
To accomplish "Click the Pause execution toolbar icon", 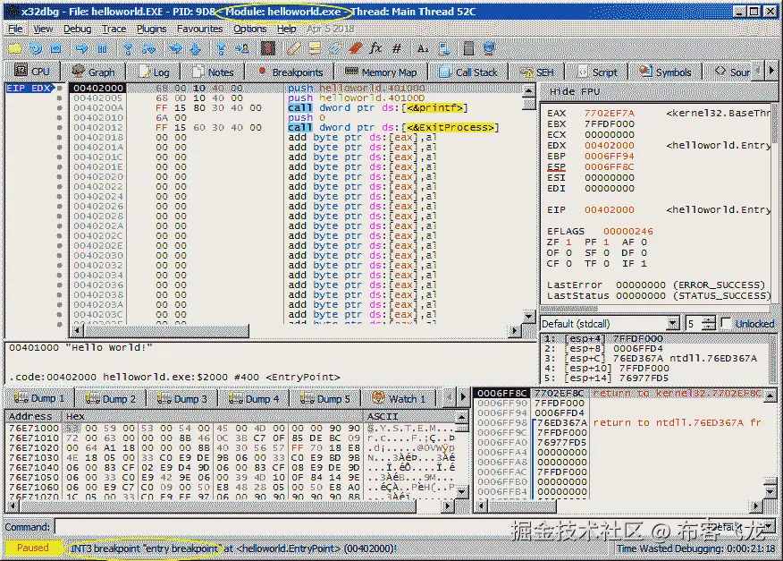I will [x=104, y=48].
